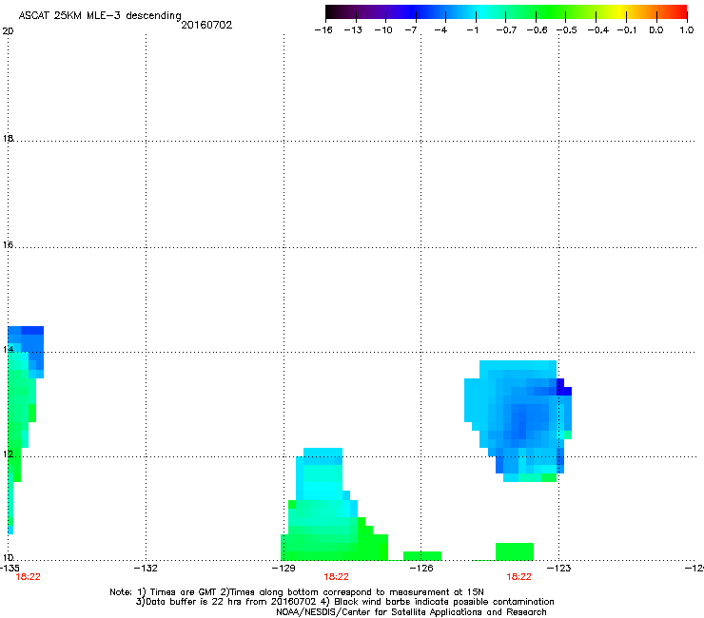
Task: Click the colorbar label -10
Action: 383,30
